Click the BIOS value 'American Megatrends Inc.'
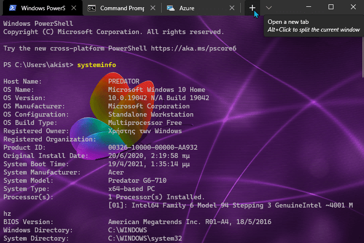364x243 pixels. click(155, 222)
